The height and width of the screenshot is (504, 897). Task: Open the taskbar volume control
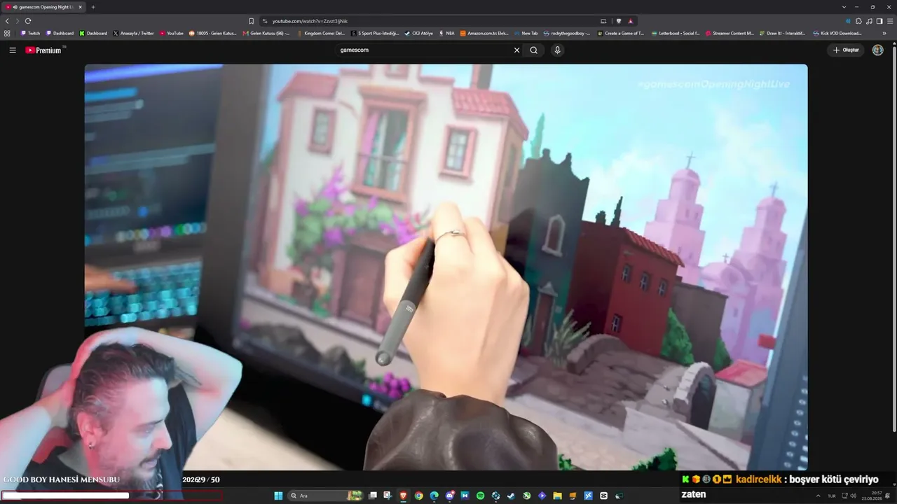(853, 496)
